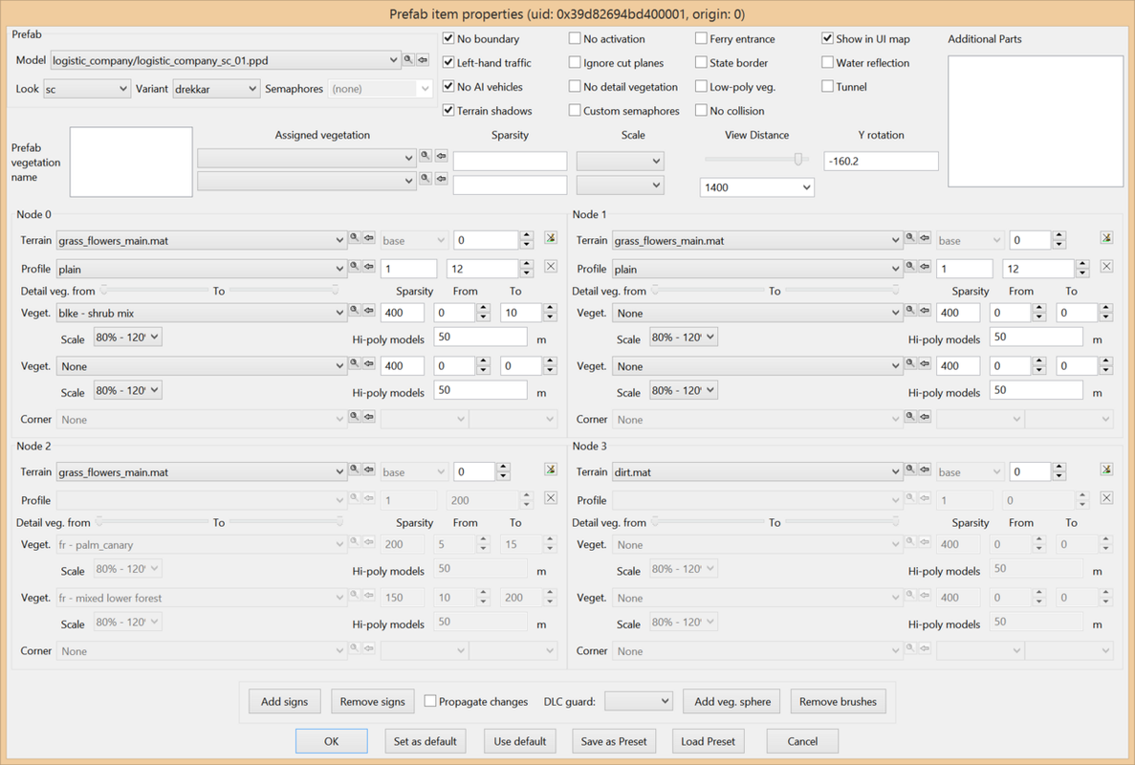Screen dimensions: 1135x765
Task: Click Load Preset button
Action: point(708,741)
